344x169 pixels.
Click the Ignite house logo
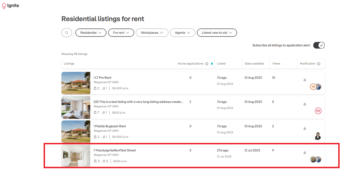click(x=4, y=5)
